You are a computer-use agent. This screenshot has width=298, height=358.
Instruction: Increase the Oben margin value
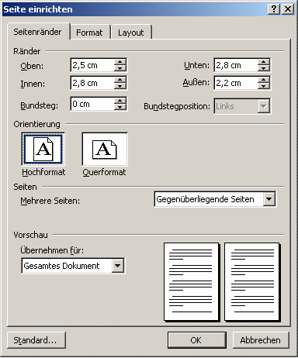click(x=120, y=62)
